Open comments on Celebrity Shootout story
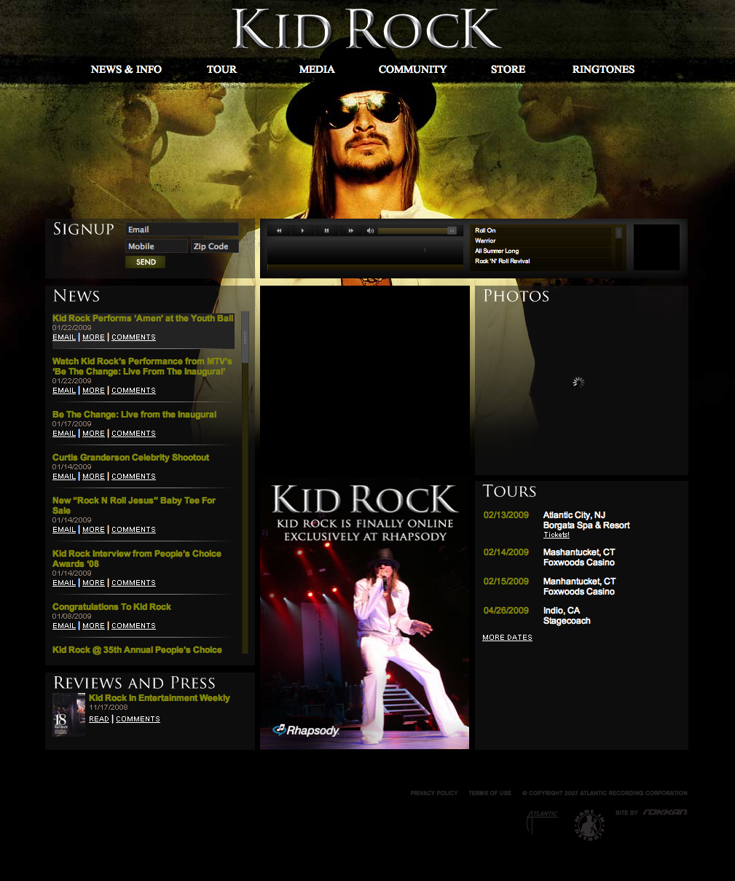The width and height of the screenshot is (735, 881). [x=133, y=477]
